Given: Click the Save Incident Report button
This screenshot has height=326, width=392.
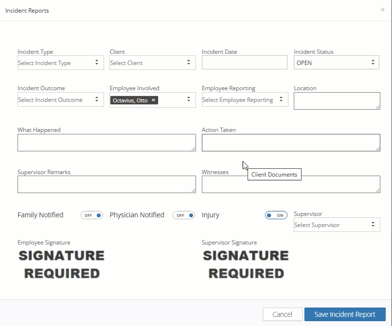Looking at the screenshot, I should coord(345,314).
